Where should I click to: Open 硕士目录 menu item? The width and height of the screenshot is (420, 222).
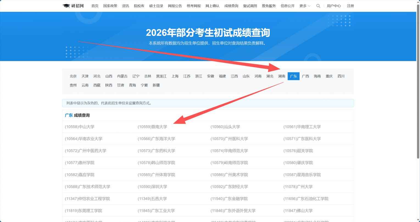[x=156, y=6]
